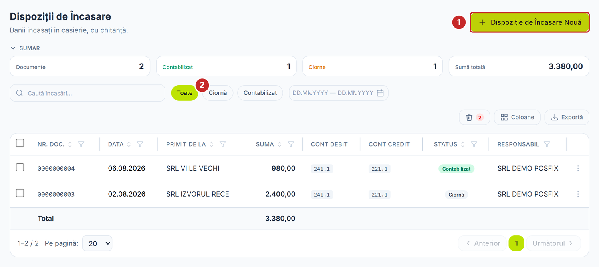Click the STATUS column filter icon

(x=474, y=144)
